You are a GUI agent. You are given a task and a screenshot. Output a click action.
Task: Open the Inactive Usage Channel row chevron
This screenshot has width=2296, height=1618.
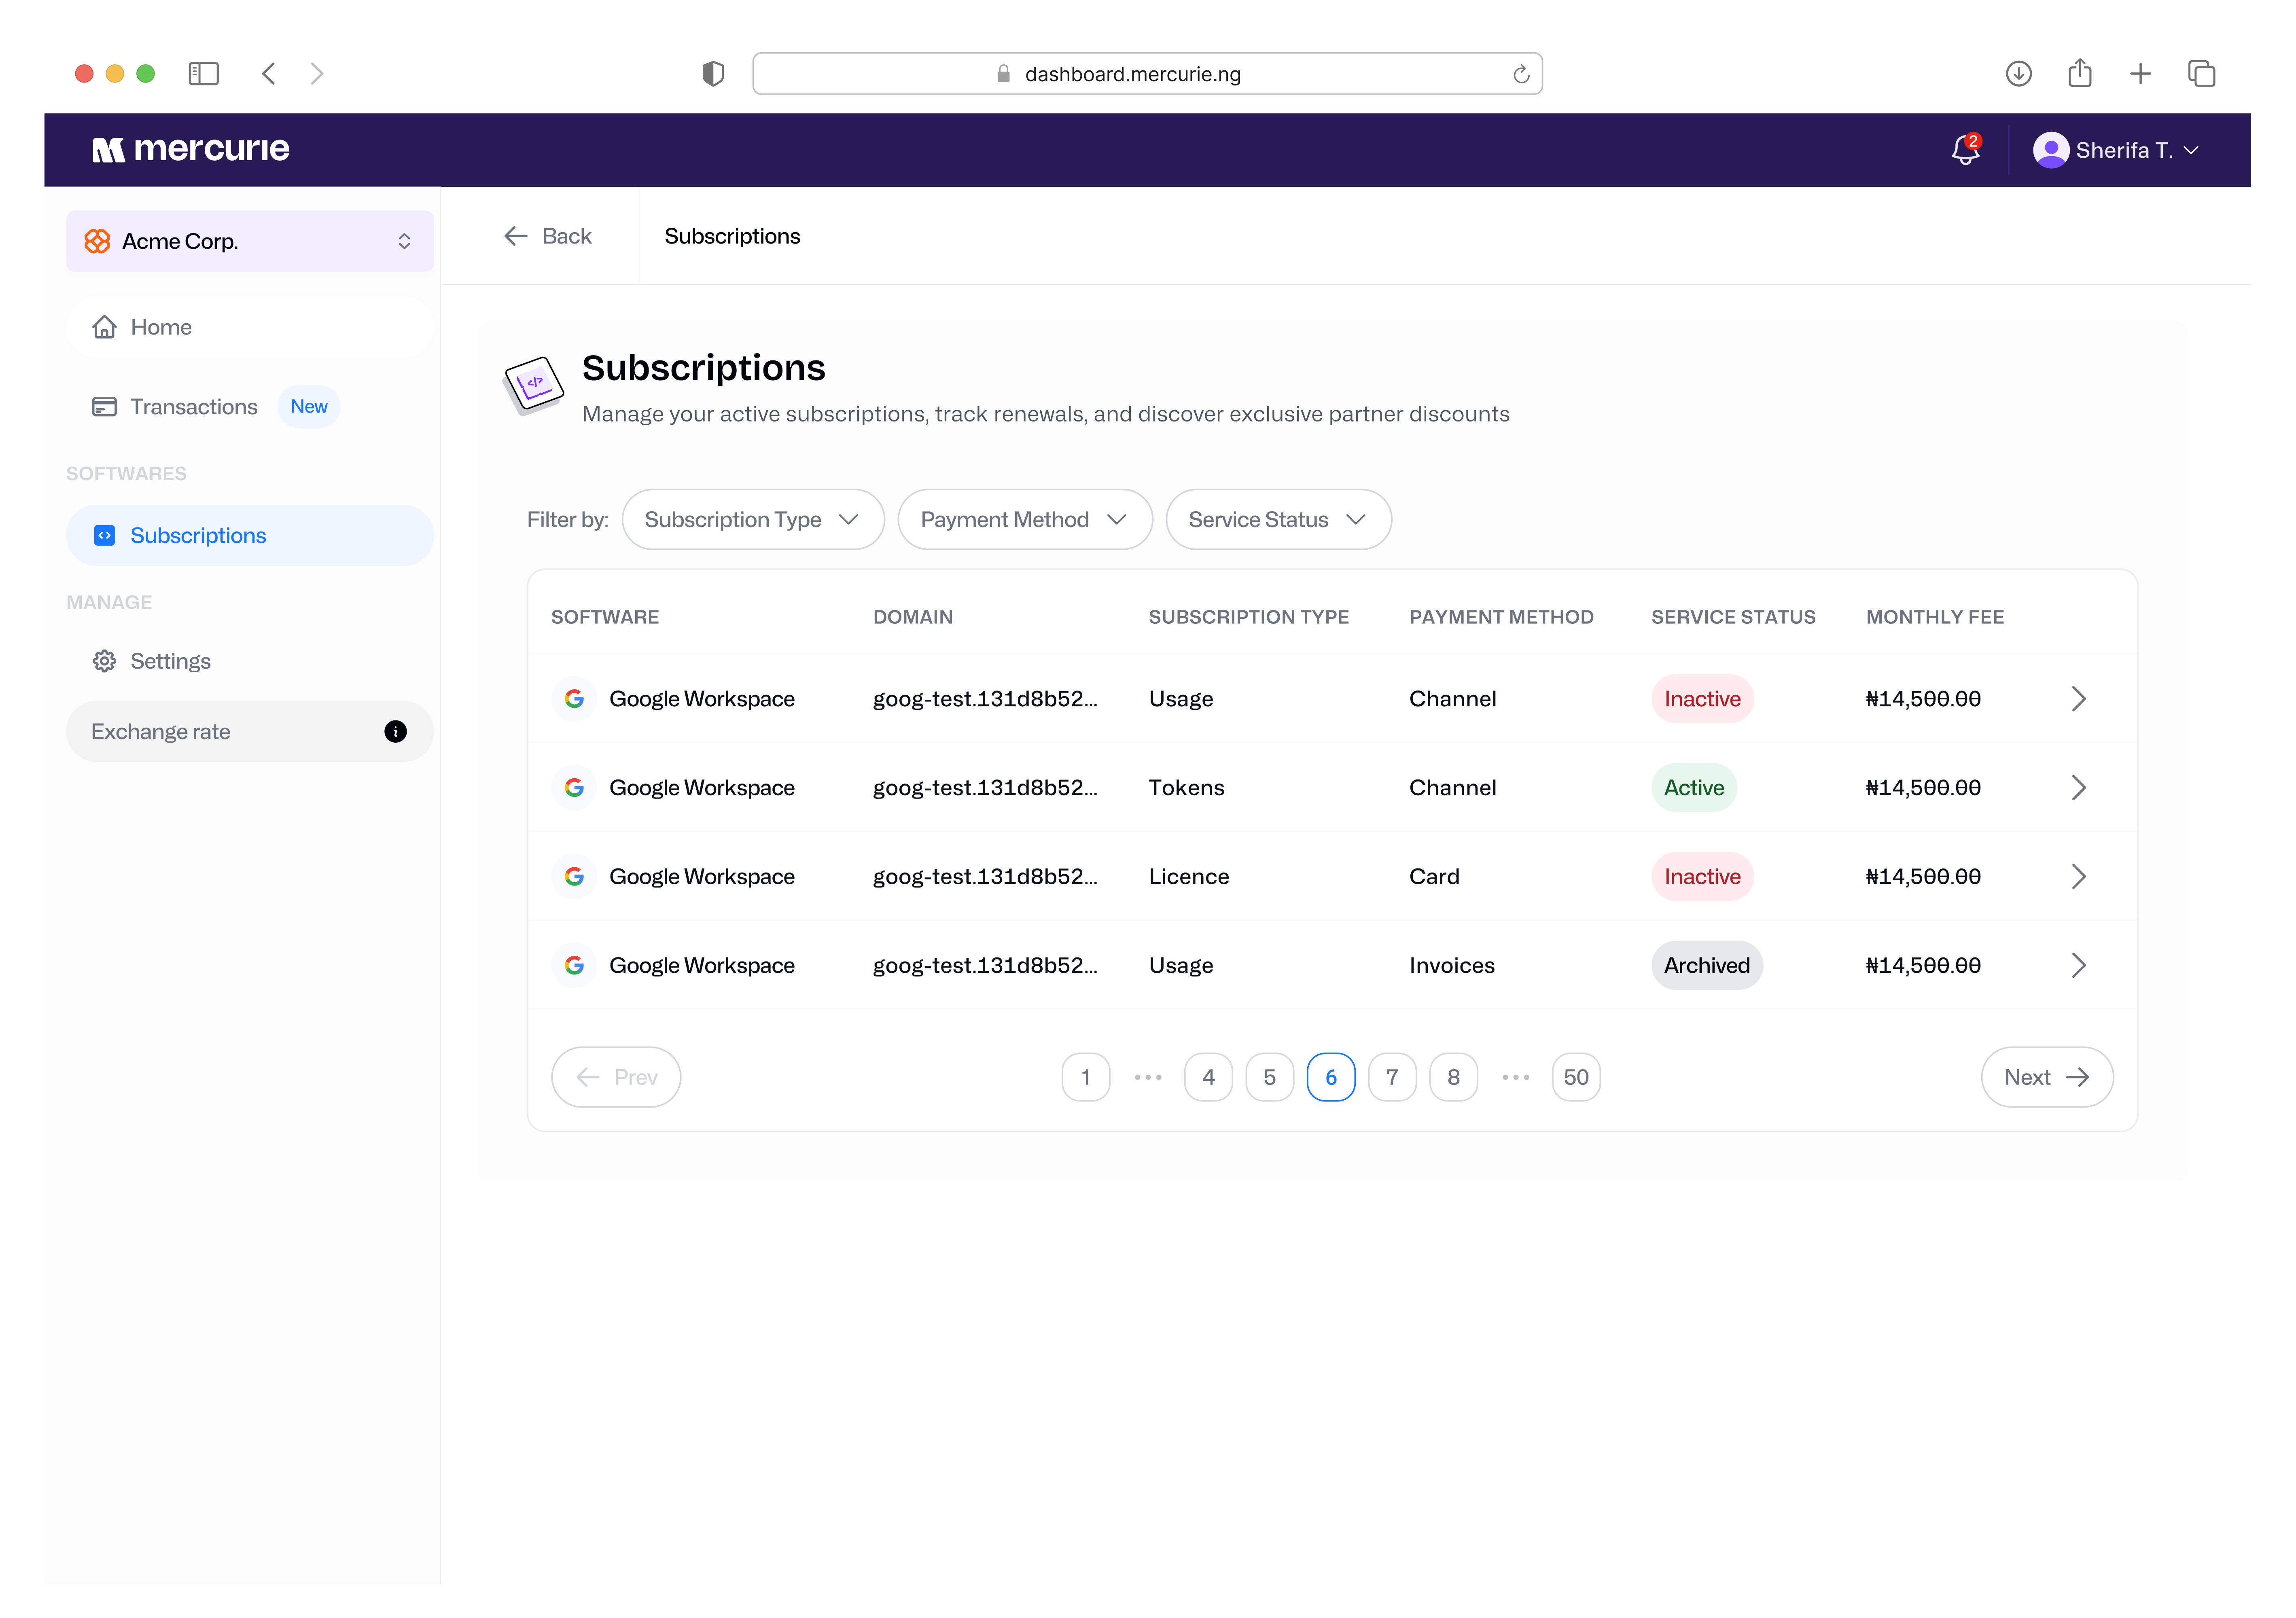2079,698
